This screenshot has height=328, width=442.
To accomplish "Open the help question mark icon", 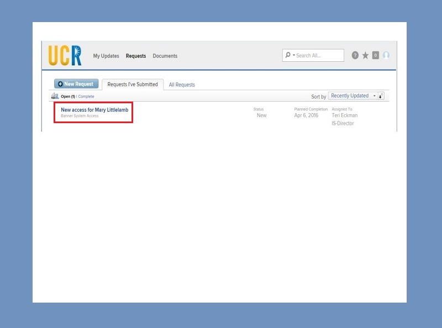I will coord(355,55).
